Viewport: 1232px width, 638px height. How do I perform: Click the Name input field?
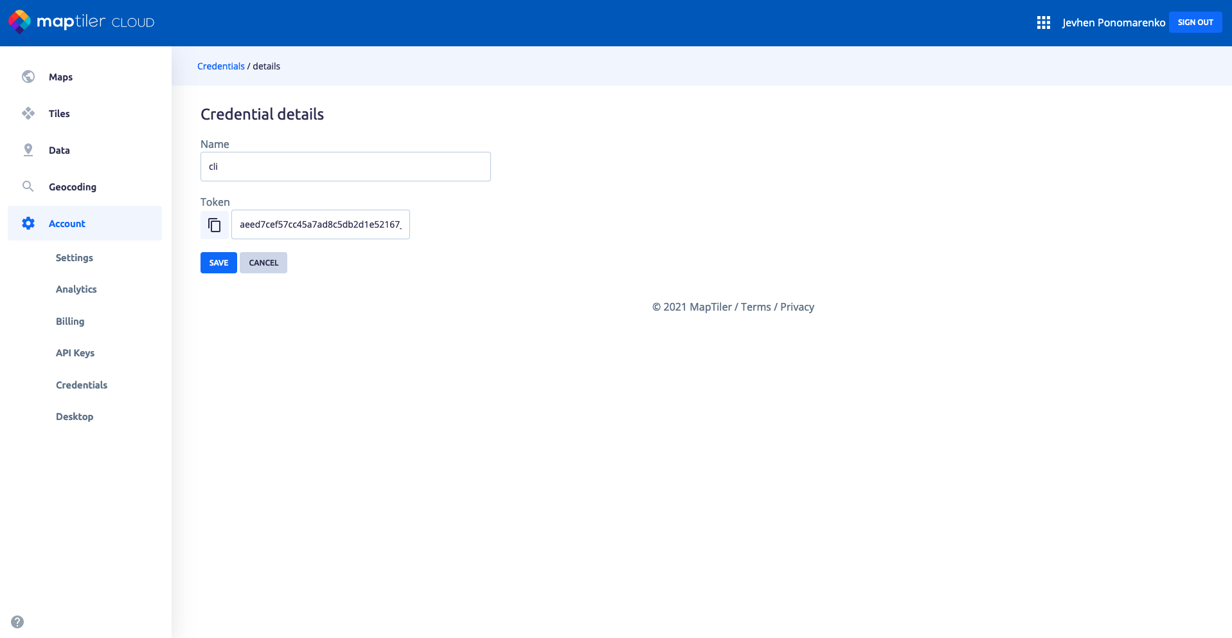(345, 167)
